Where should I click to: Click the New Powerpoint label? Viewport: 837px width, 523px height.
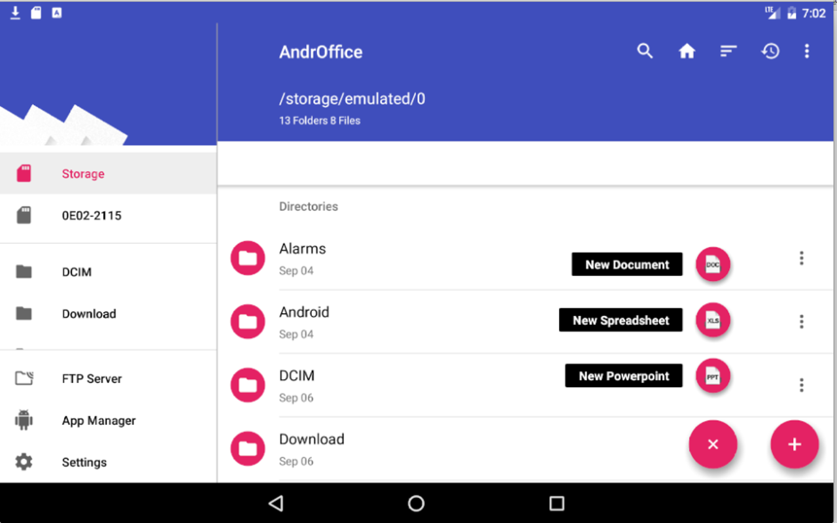[624, 376]
